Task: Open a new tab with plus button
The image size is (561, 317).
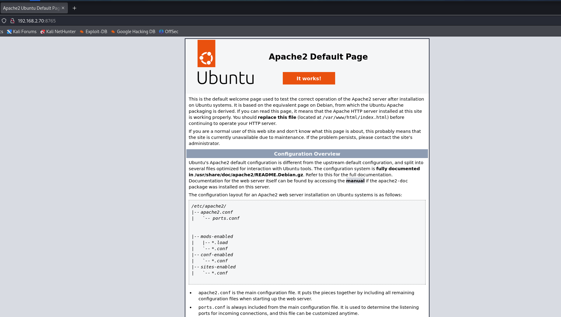Action: point(74,8)
